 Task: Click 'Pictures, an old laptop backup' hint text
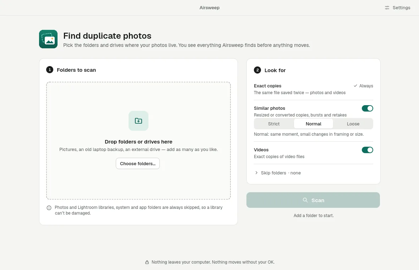pyautogui.click(x=138, y=150)
